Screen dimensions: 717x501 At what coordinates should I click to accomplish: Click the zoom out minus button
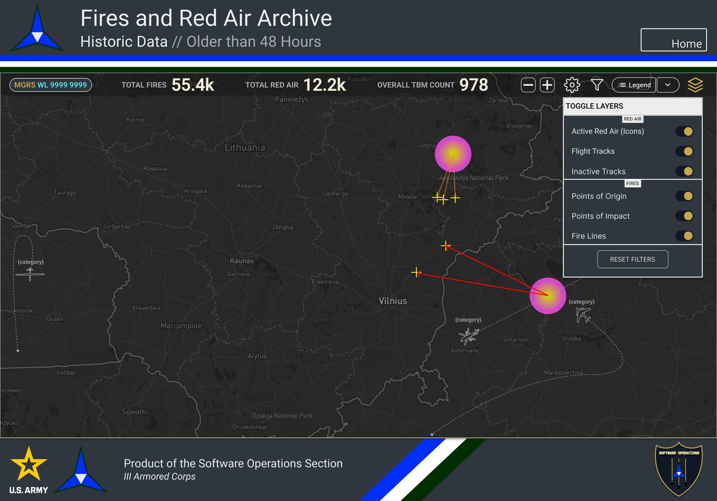tap(528, 85)
